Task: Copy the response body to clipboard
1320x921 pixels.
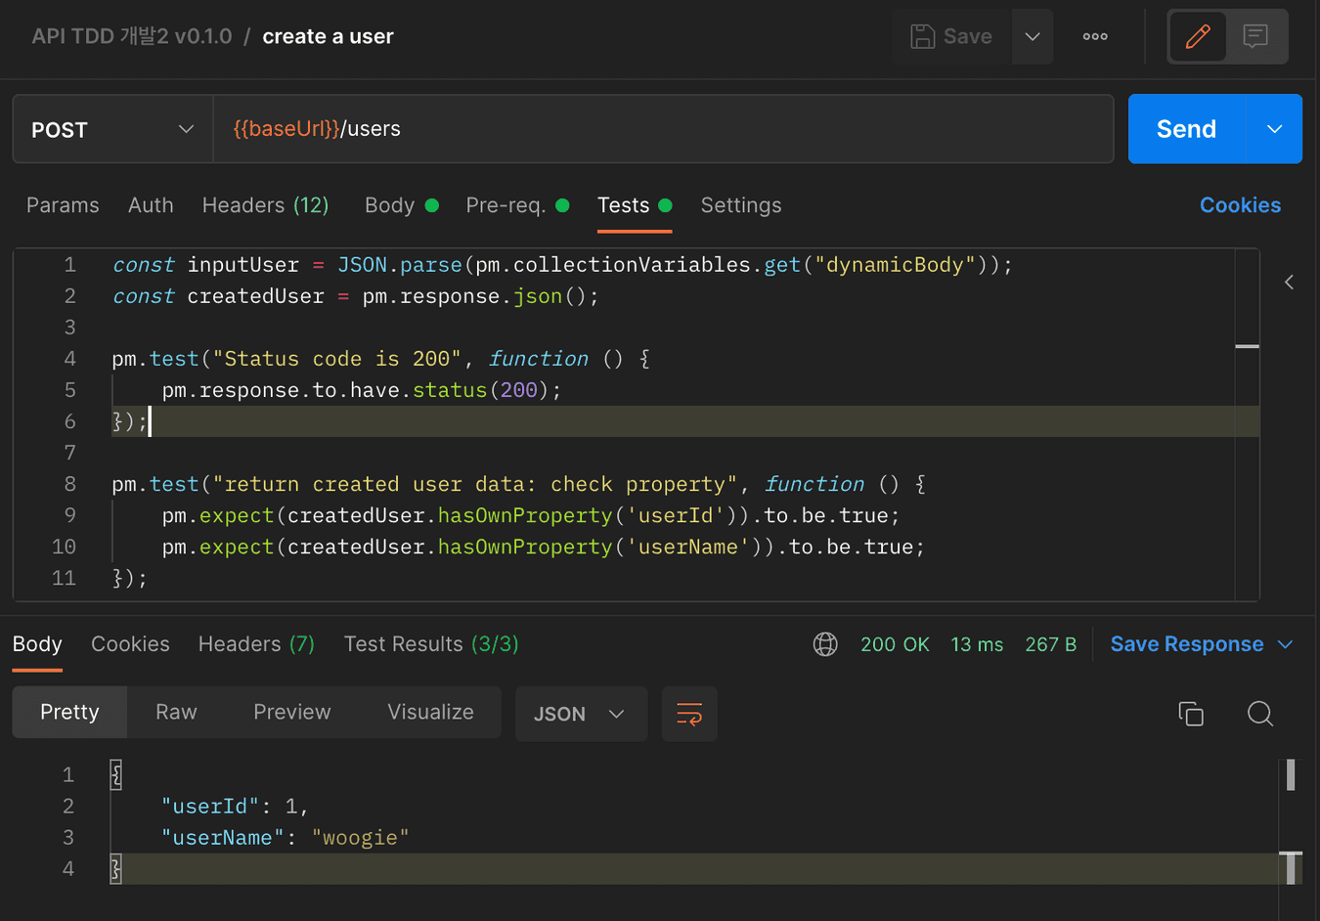Action: (x=1191, y=714)
